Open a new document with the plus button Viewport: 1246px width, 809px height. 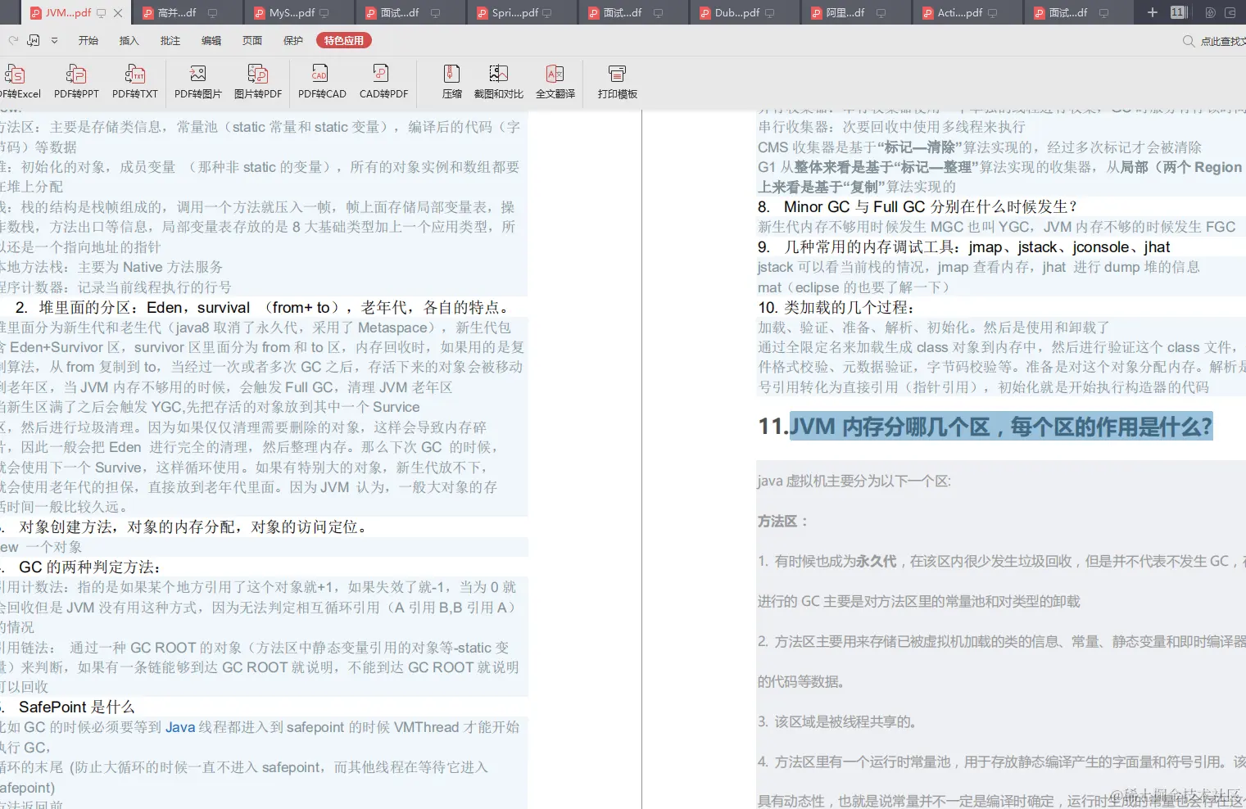(1152, 11)
